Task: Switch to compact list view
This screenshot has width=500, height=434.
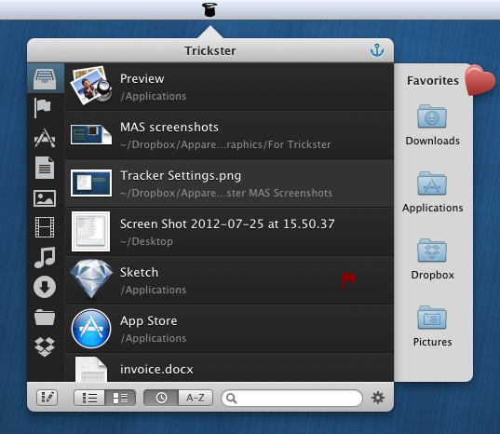Action: [89, 398]
